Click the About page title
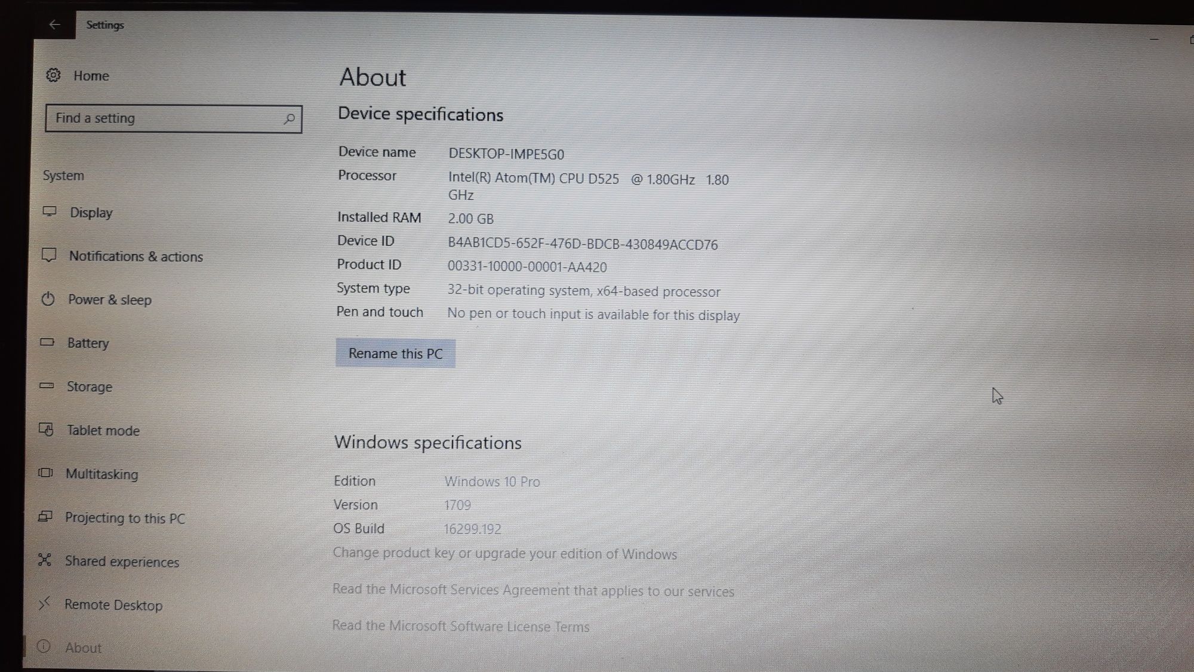1194x672 pixels. 373,77
